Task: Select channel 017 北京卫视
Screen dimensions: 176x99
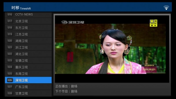Action: (28, 21)
